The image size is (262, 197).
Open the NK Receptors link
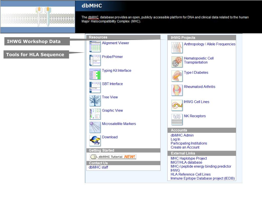(x=195, y=116)
